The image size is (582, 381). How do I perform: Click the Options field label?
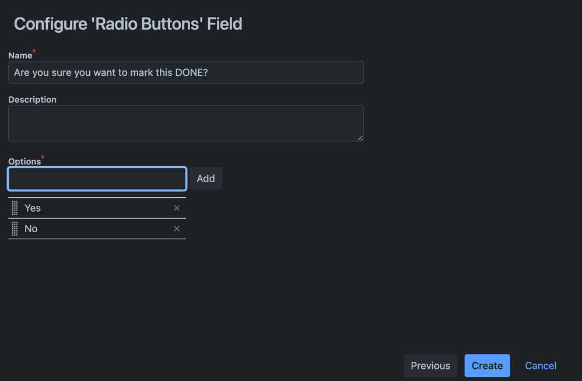[24, 162]
